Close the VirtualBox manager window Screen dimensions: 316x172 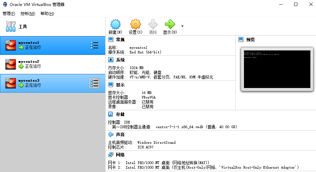[x=311, y=4]
